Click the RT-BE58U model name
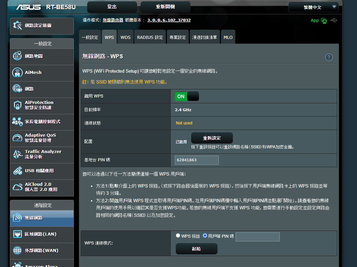This screenshot has width=357, height=267. click(61, 7)
